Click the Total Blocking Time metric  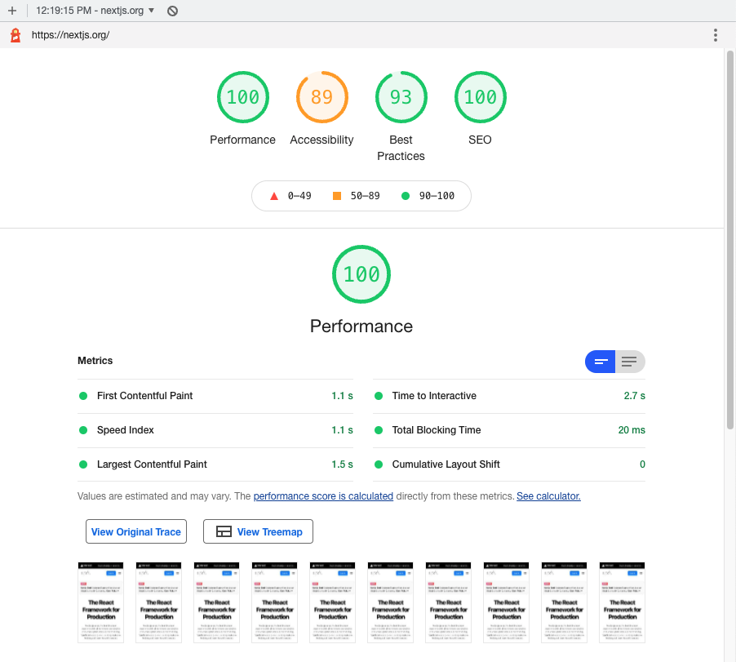tap(509, 430)
